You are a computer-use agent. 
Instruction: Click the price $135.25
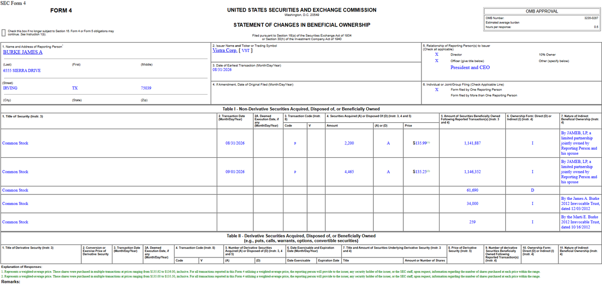tap(420, 172)
